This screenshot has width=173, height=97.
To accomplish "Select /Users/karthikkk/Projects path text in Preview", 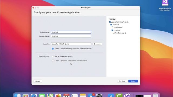I will click(x=120, y=22).
